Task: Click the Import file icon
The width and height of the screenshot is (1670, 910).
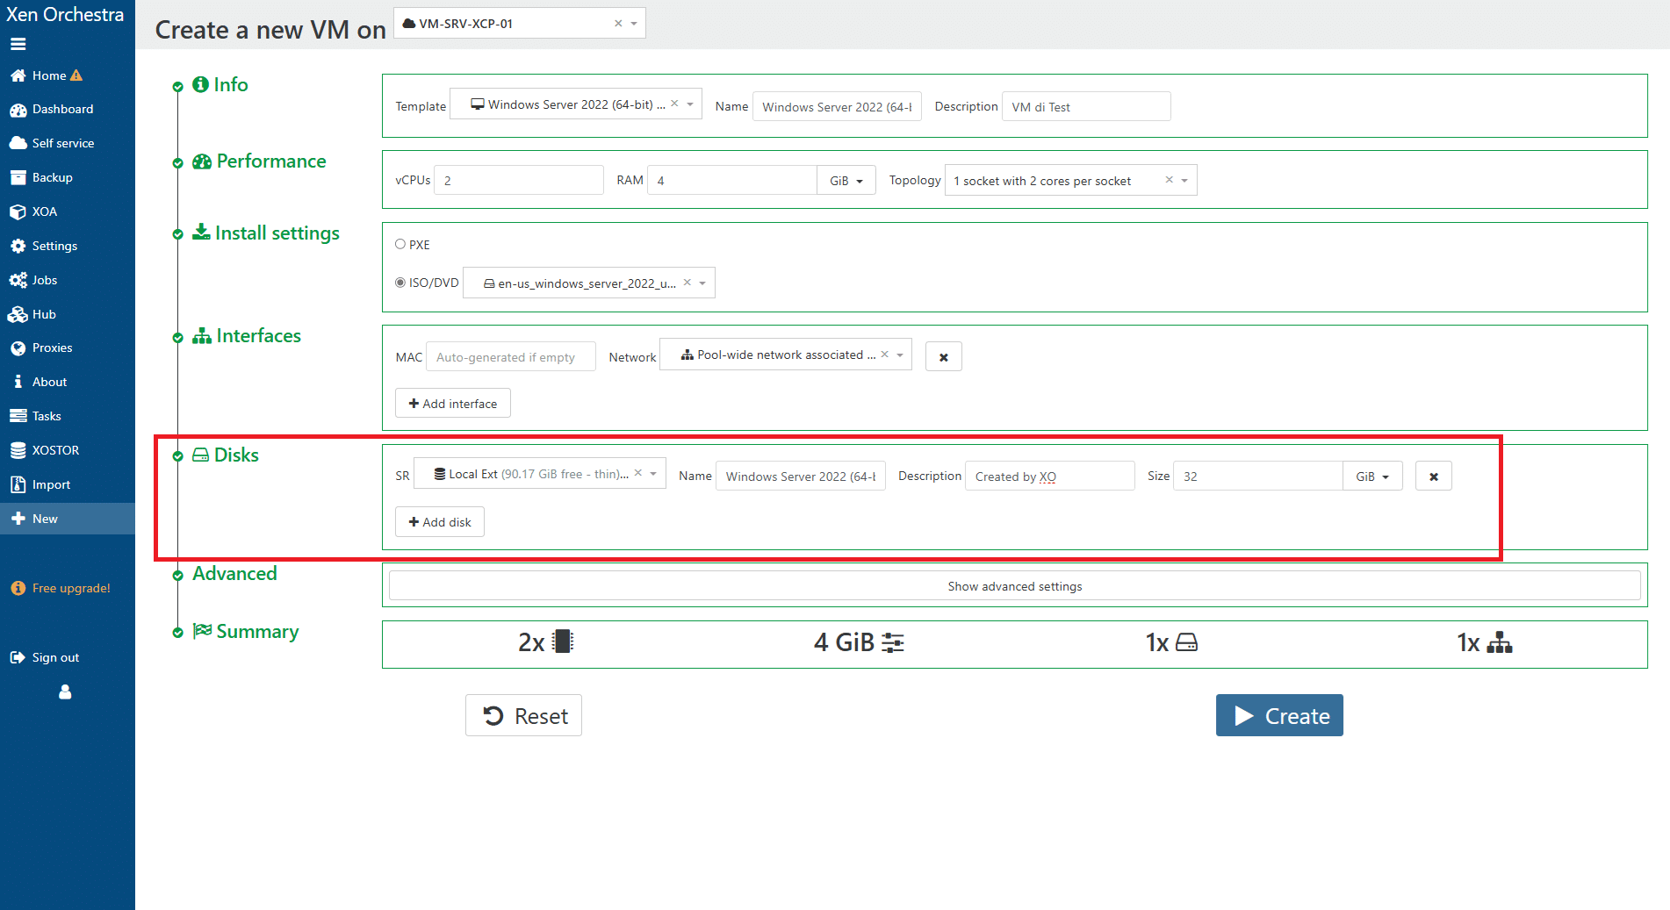Action: pyautogui.click(x=18, y=484)
